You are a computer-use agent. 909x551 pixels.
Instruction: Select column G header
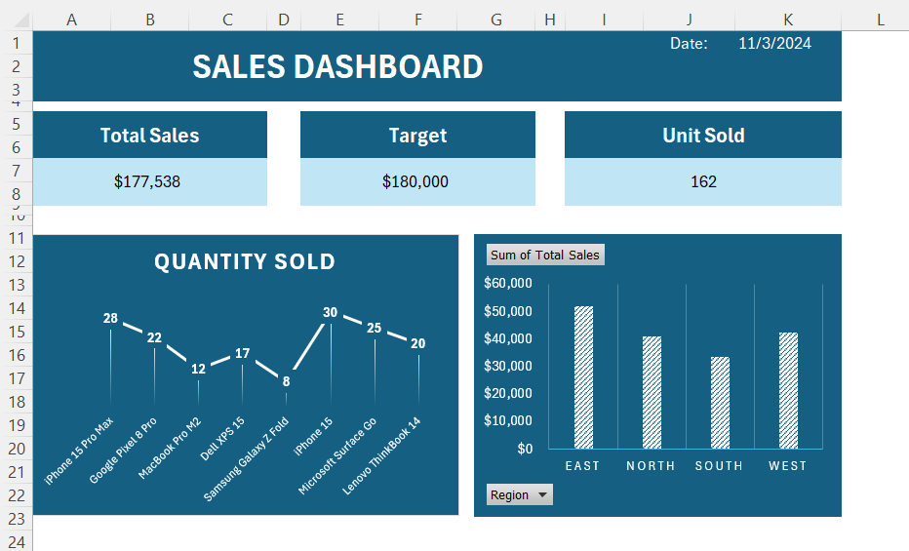pos(496,20)
